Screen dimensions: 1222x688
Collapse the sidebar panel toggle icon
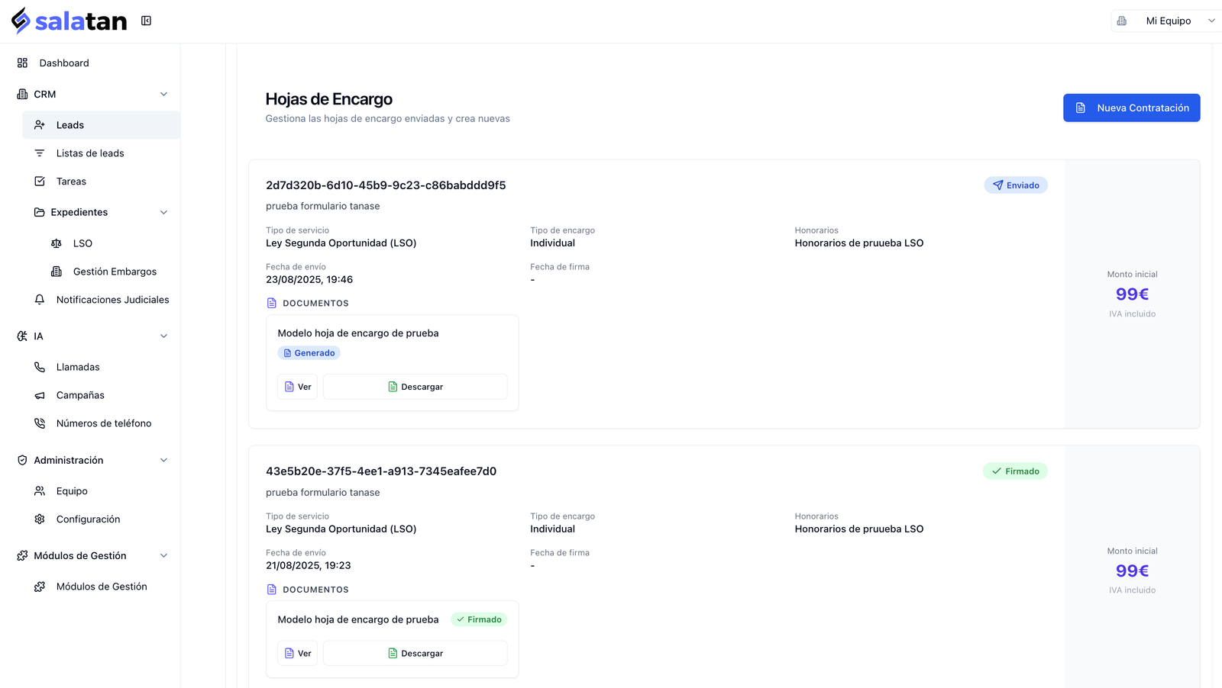tap(146, 21)
